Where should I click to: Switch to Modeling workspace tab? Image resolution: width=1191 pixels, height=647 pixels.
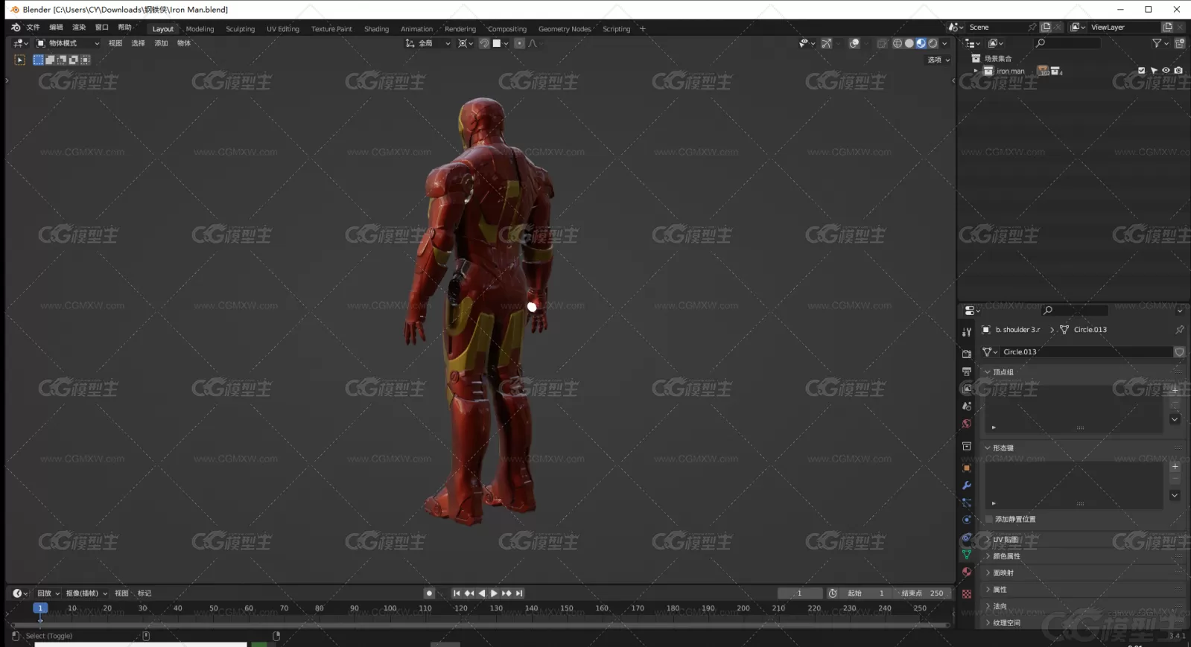tap(200, 29)
